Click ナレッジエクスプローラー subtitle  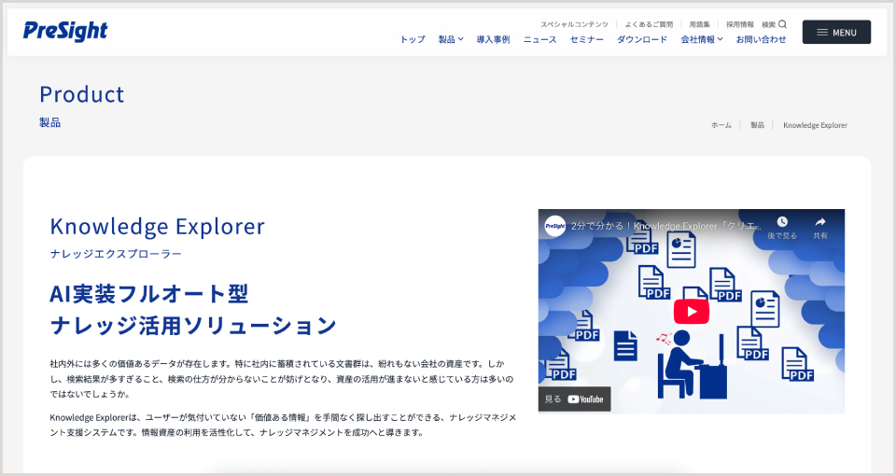tap(116, 254)
